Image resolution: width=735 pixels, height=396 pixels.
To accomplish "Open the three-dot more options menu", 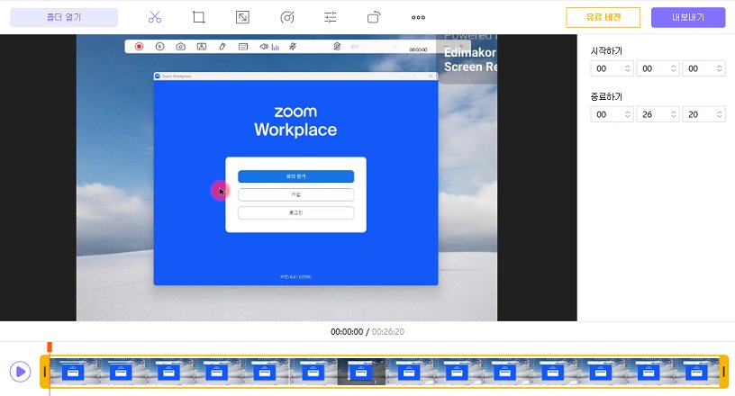I will pos(418,17).
